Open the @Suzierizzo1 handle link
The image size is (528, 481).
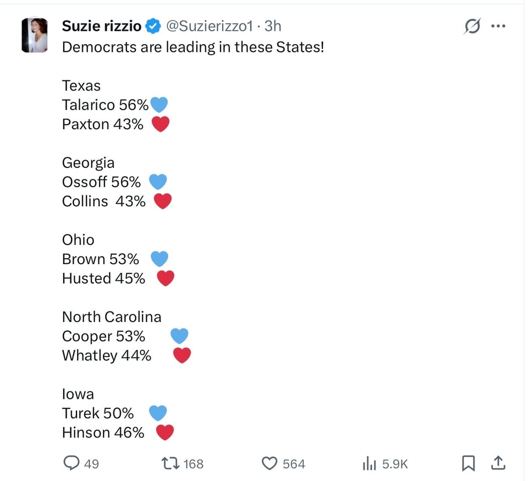coord(209,26)
